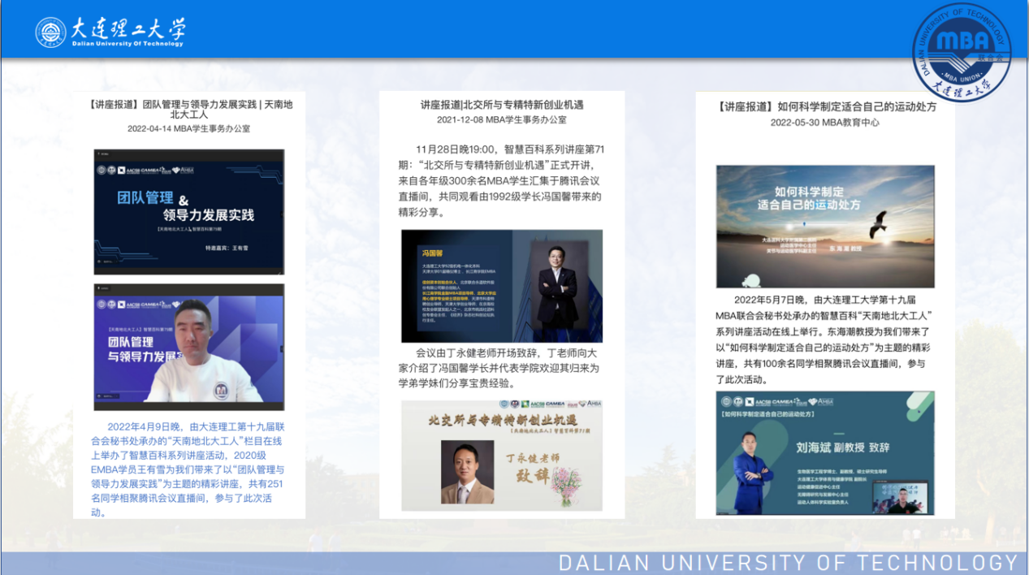Open the 团队管理与领导力发展实践 article title

click(189, 110)
